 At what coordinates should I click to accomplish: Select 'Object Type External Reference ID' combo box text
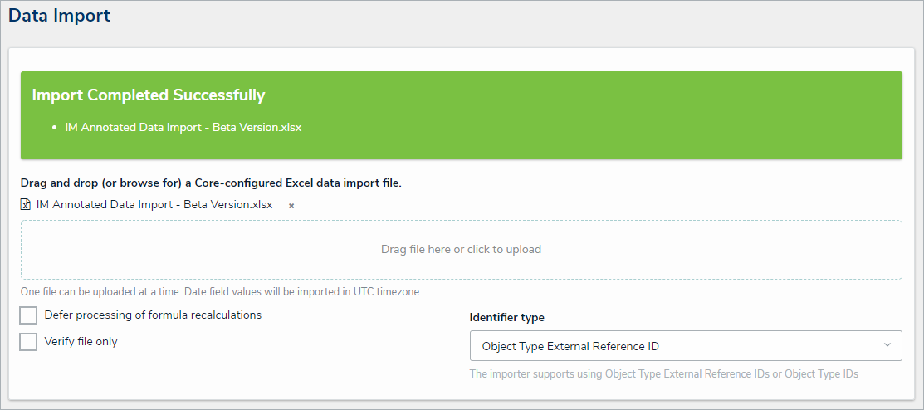570,346
